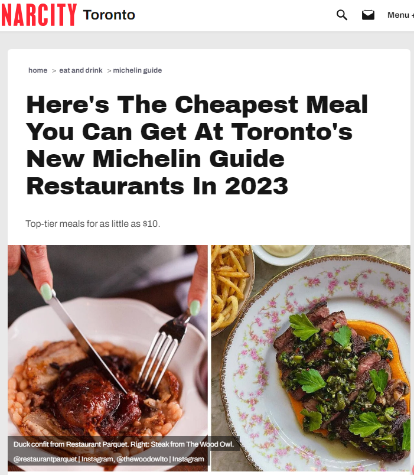Screen dimensions: 414x475
Task: Open the eat and drink breadcrumb
Action: coord(80,70)
